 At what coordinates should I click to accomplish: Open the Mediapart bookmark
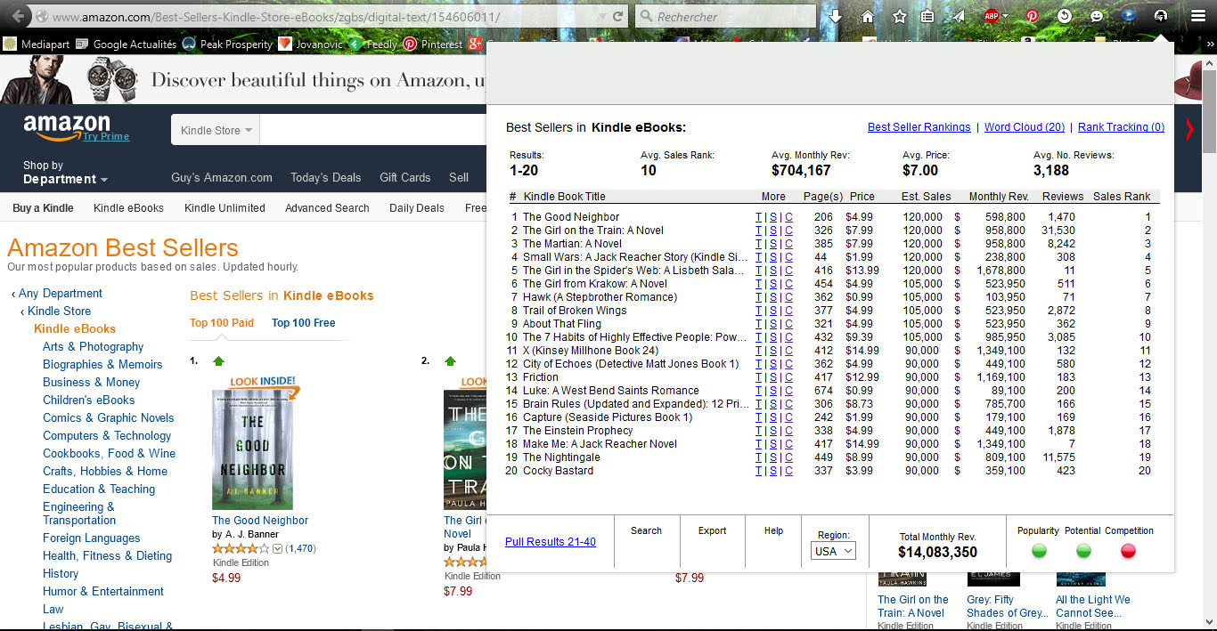(x=37, y=44)
